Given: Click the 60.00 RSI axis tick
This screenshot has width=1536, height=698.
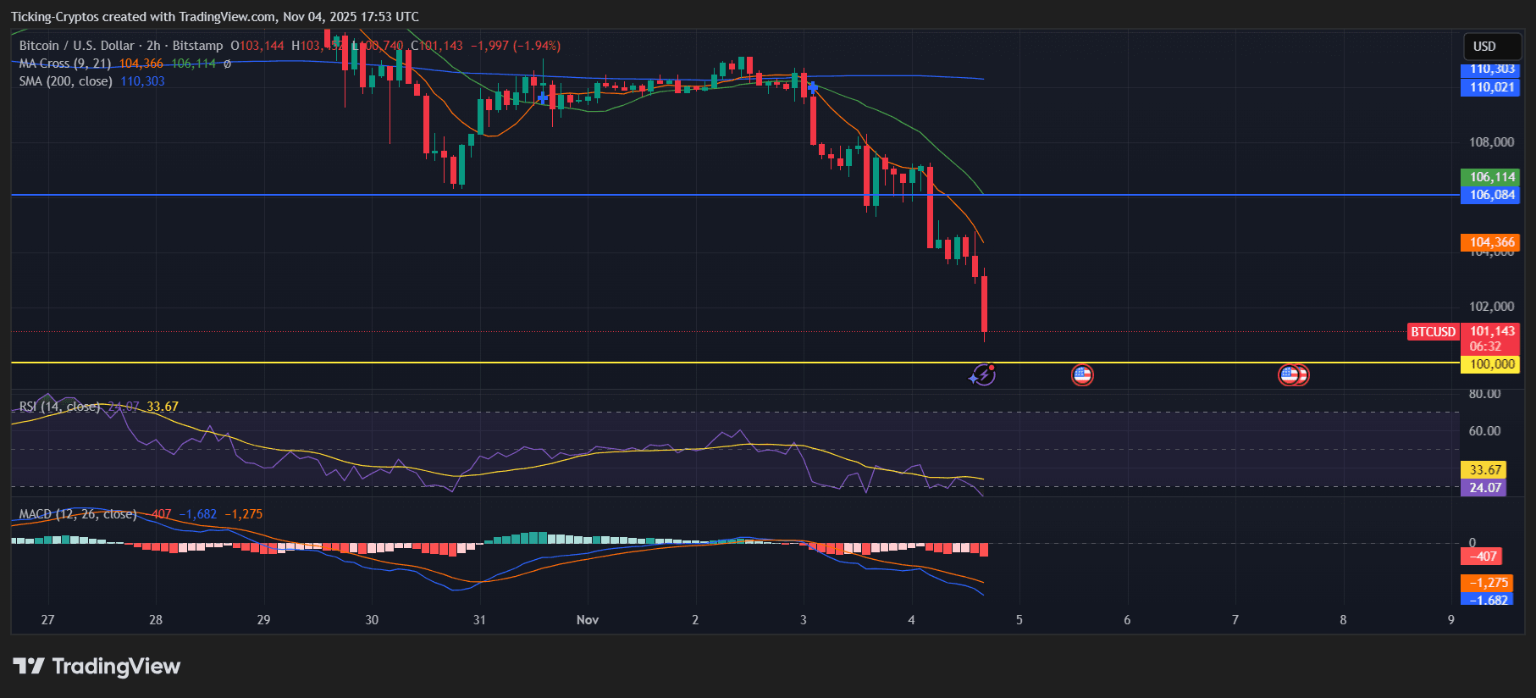Looking at the screenshot, I should (x=1484, y=431).
